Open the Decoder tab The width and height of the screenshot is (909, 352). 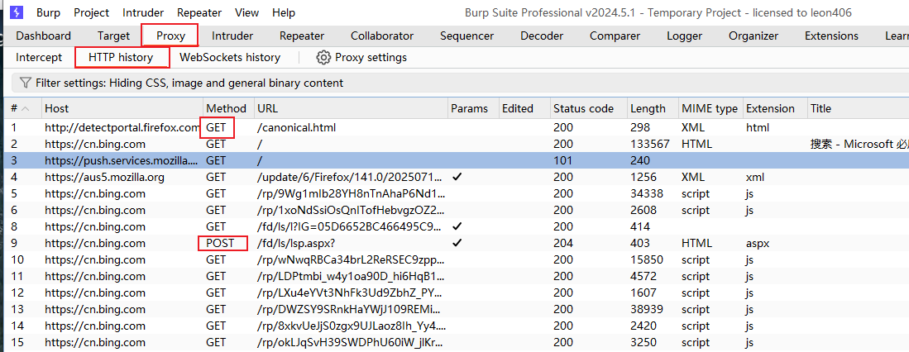542,36
